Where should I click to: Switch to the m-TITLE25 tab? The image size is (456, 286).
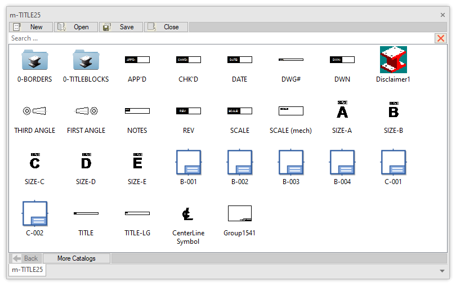click(28, 270)
